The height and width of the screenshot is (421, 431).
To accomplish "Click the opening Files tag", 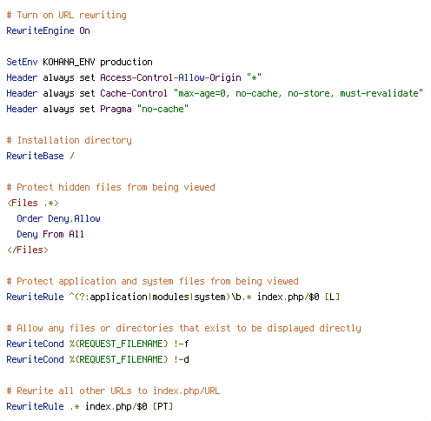I will click(x=33, y=203).
